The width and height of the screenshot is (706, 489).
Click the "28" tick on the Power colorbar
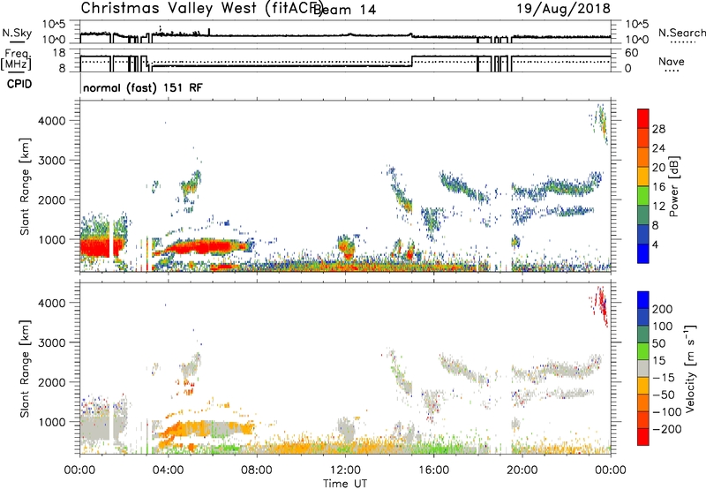pyautogui.click(x=658, y=129)
